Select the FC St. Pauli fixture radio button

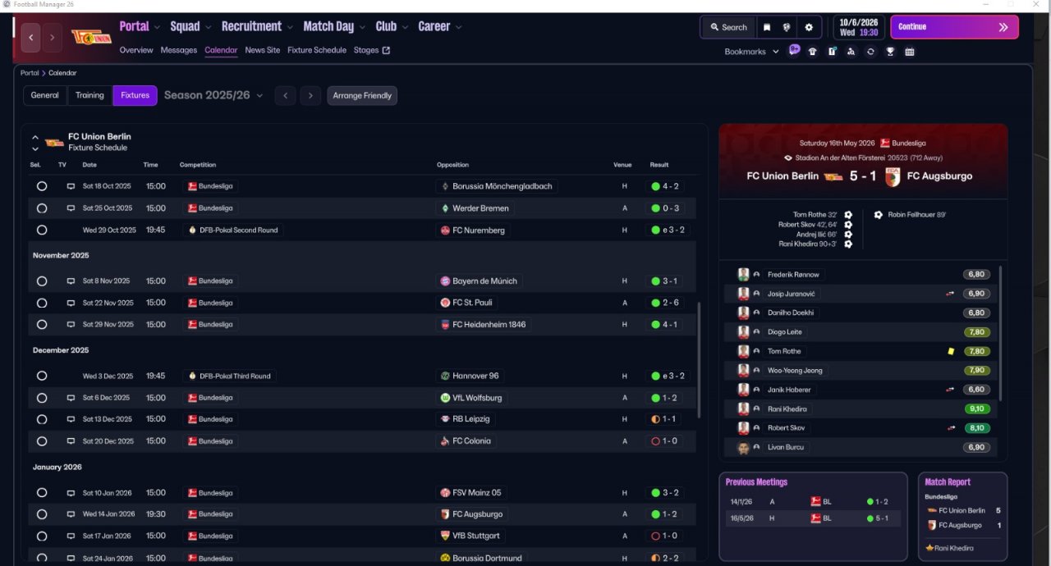click(x=42, y=303)
